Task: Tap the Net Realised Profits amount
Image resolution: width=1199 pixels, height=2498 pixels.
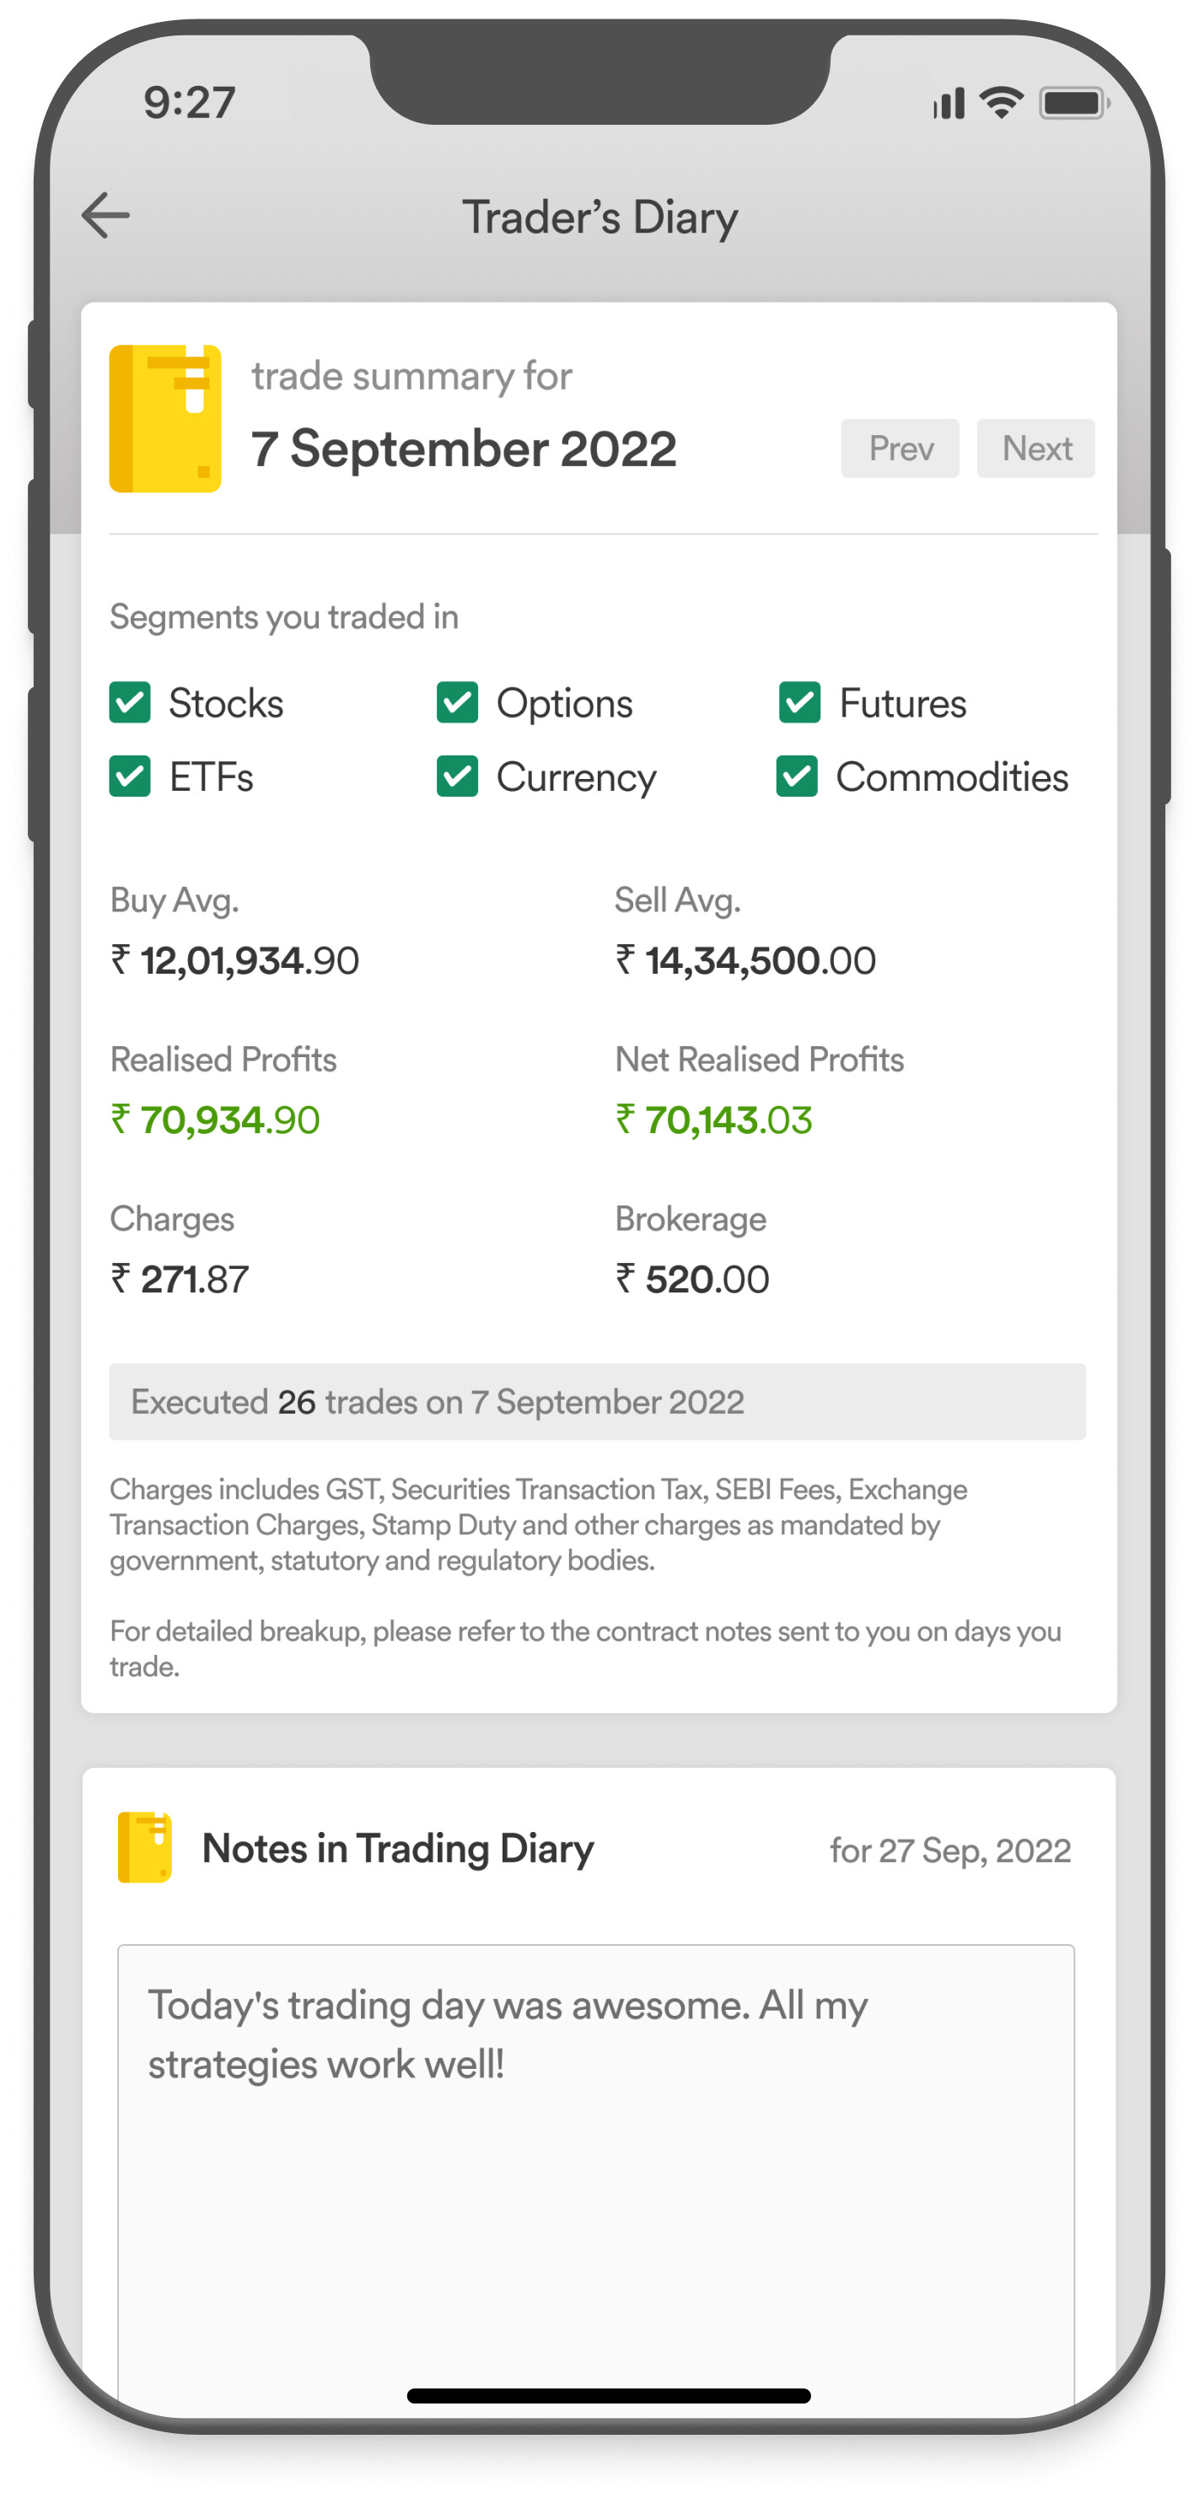Action: (x=714, y=1120)
